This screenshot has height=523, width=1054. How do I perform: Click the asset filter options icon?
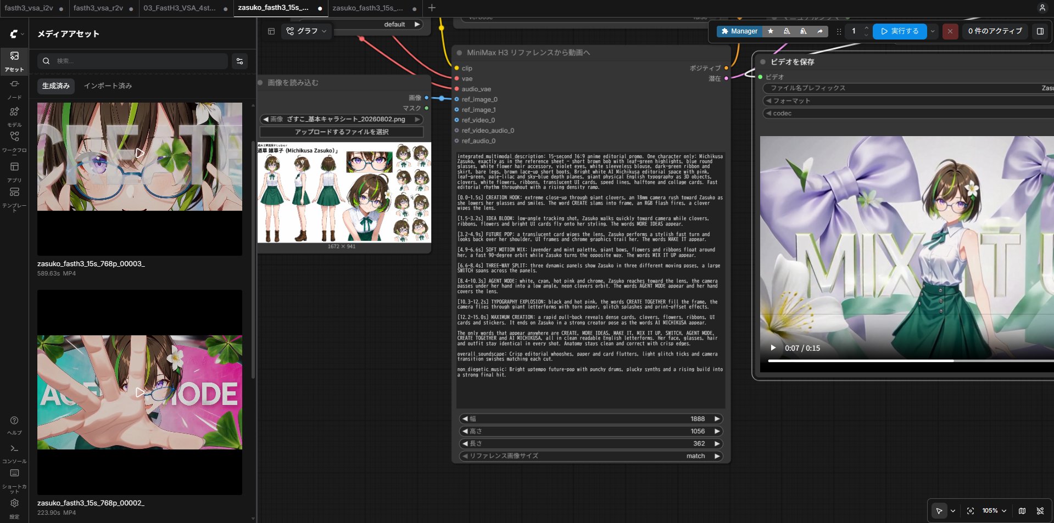(x=239, y=61)
